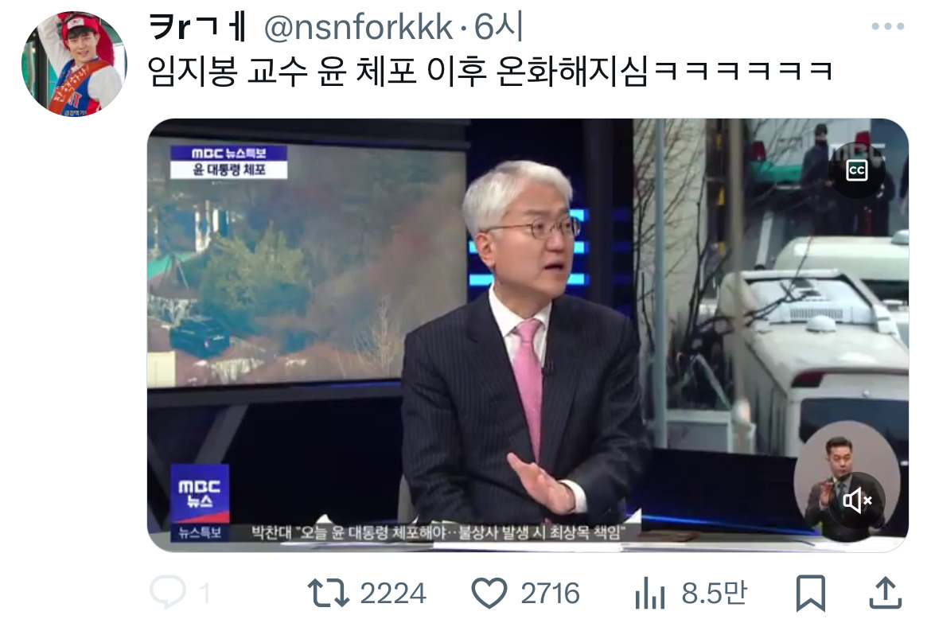Open the @nsnforkkk profile handle

[x=359, y=27]
